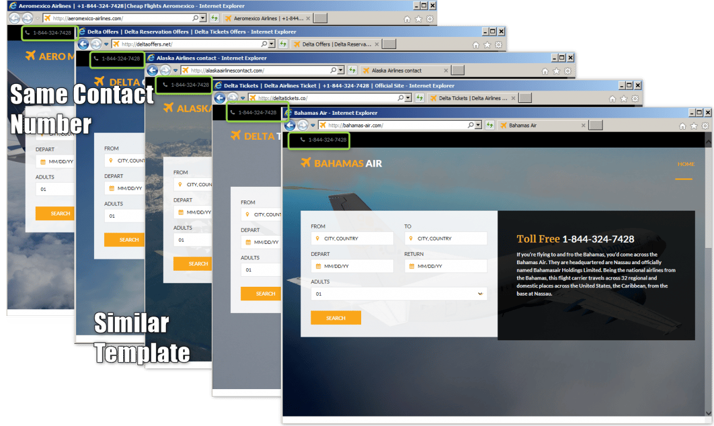Click the search magnifier in bahamas-air.com address bar
Screen dimensions: 714x426
point(471,126)
